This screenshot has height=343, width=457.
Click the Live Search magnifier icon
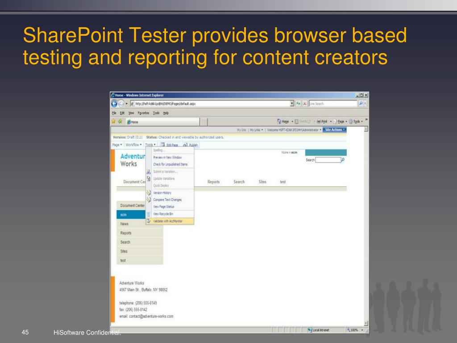pos(361,104)
